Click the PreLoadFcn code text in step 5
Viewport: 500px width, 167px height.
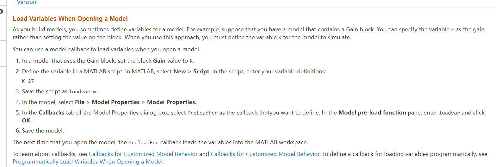(202, 113)
